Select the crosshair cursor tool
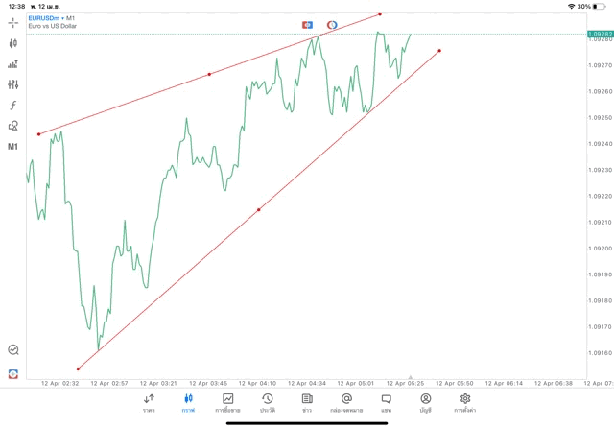Viewport: 614px width, 429px height. click(12, 22)
